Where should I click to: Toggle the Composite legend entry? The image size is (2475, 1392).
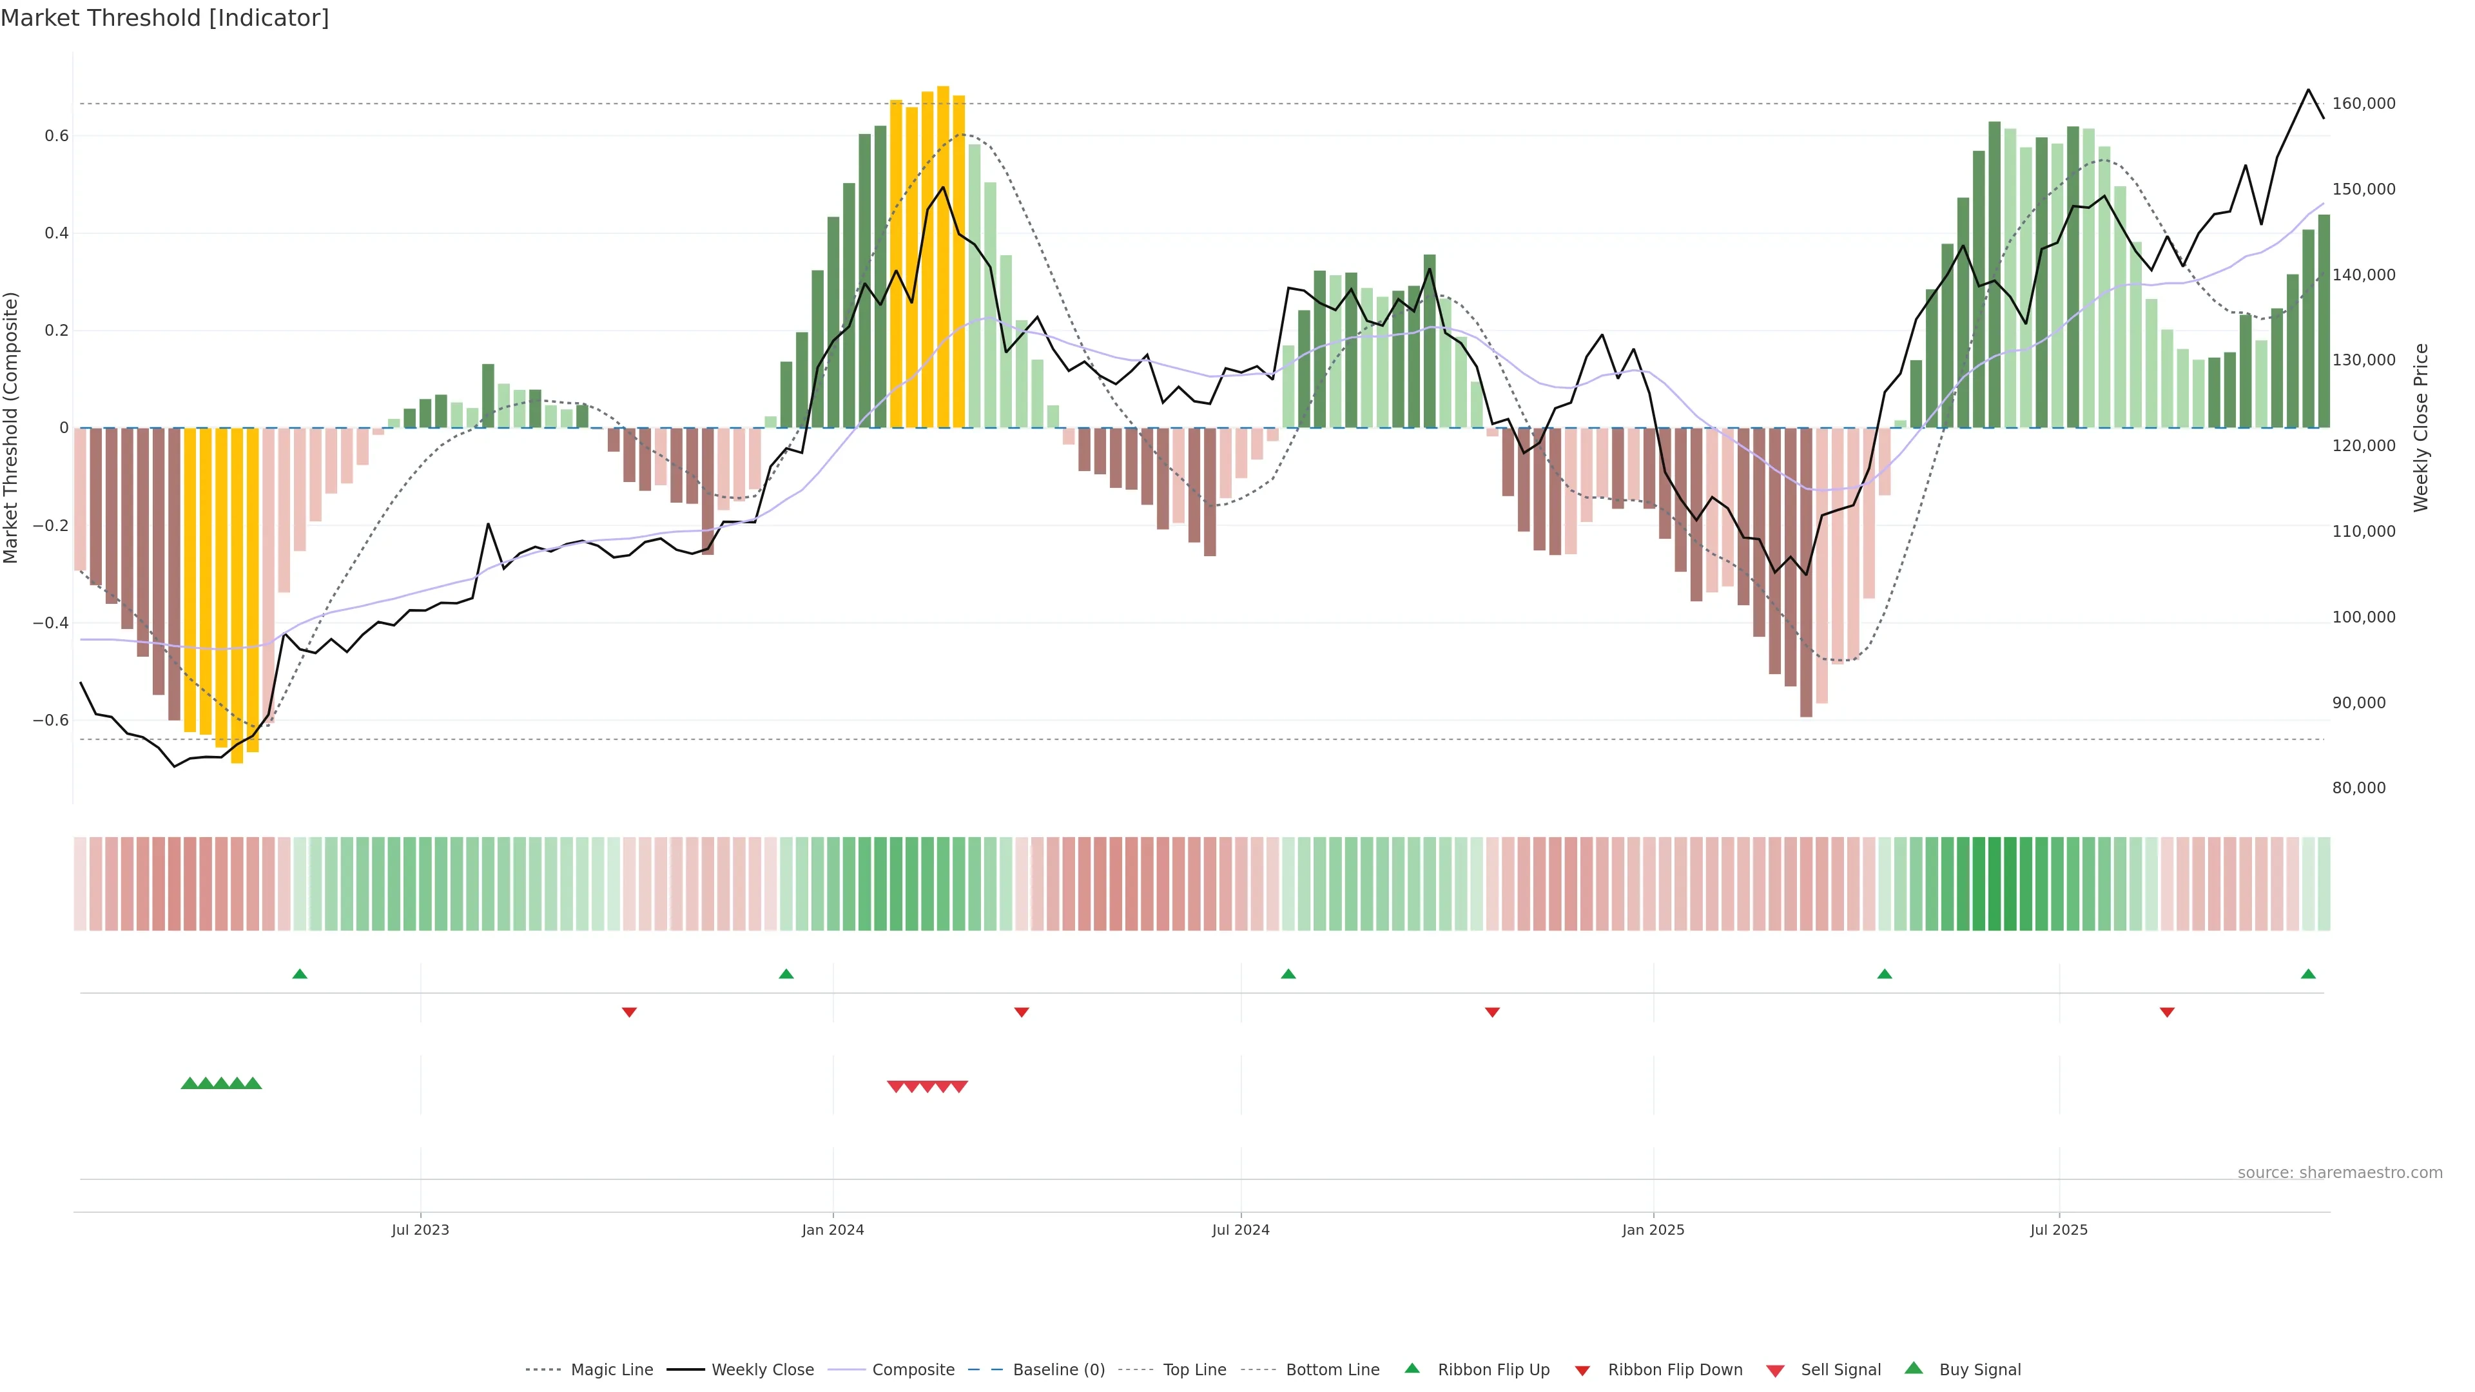pyautogui.click(x=913, y=1370)
